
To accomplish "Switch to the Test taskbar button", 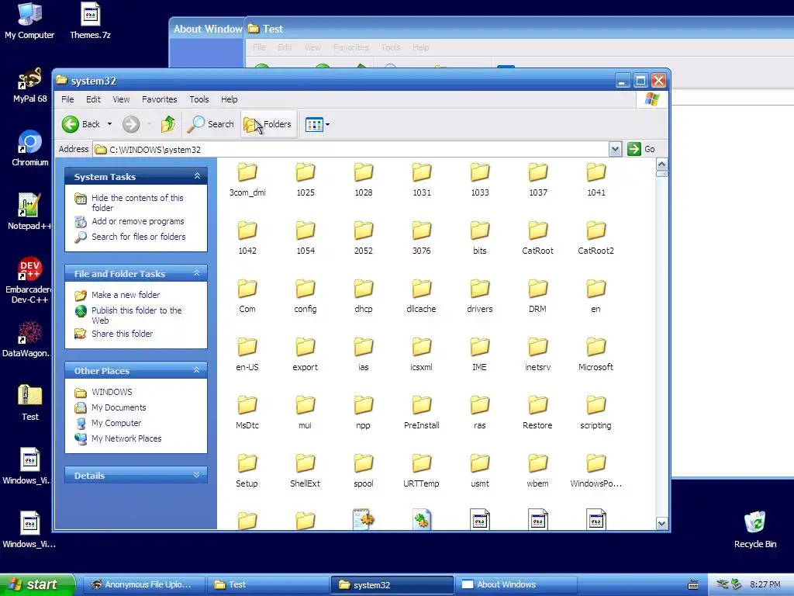I will point(268,585).
